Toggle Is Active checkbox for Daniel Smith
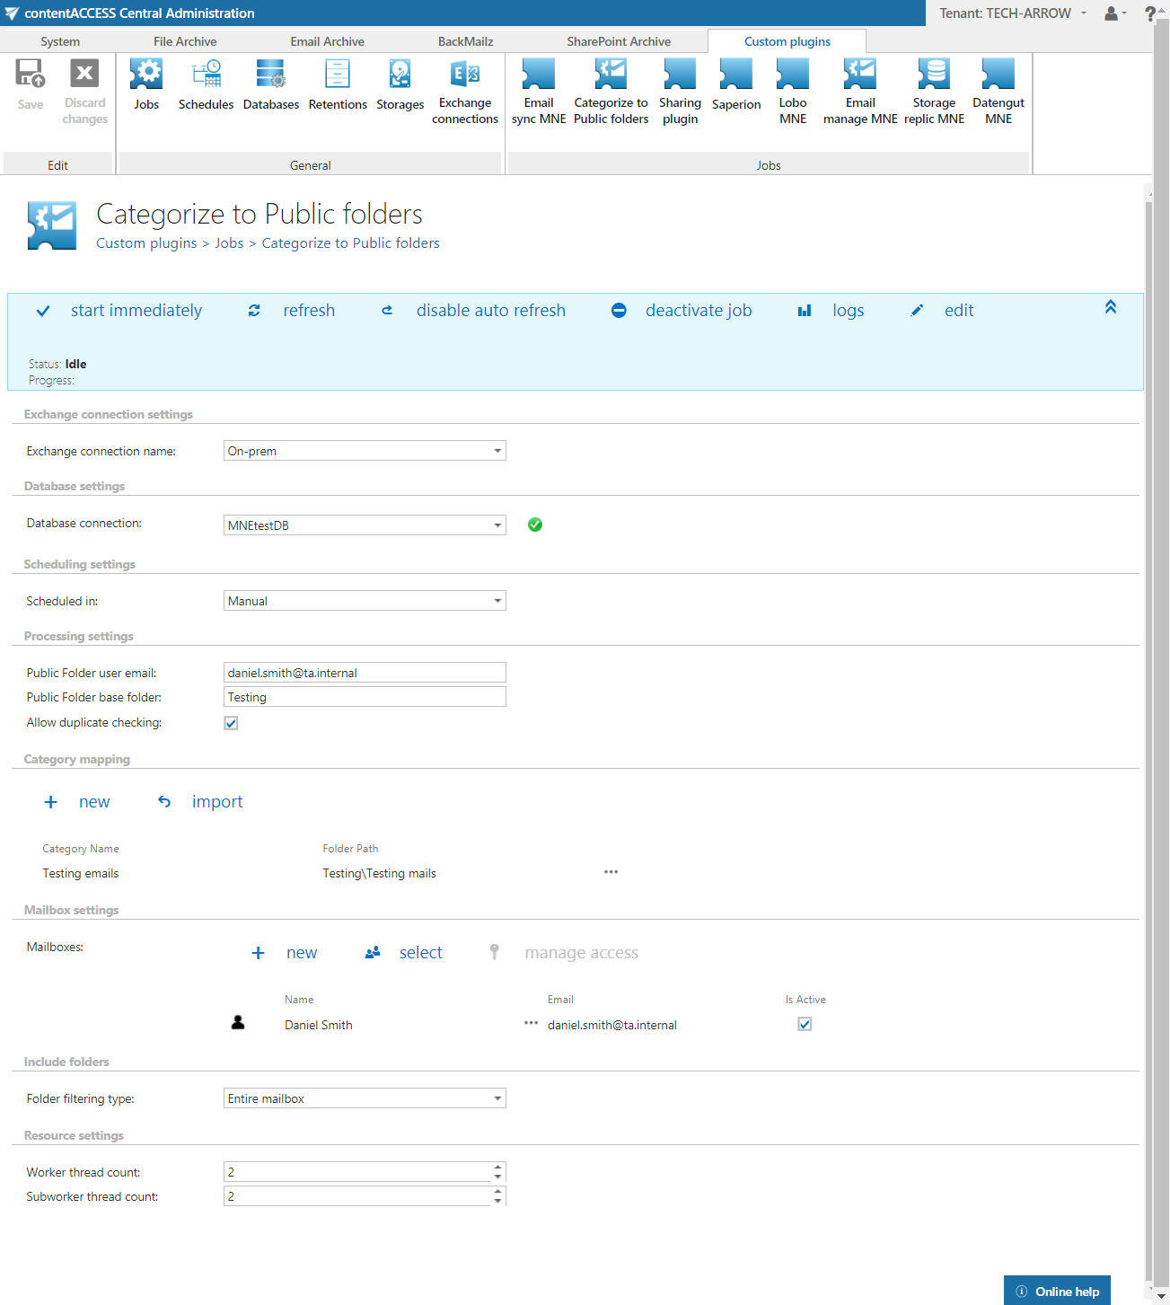1170x1305 pixels. pos(805,1024)
